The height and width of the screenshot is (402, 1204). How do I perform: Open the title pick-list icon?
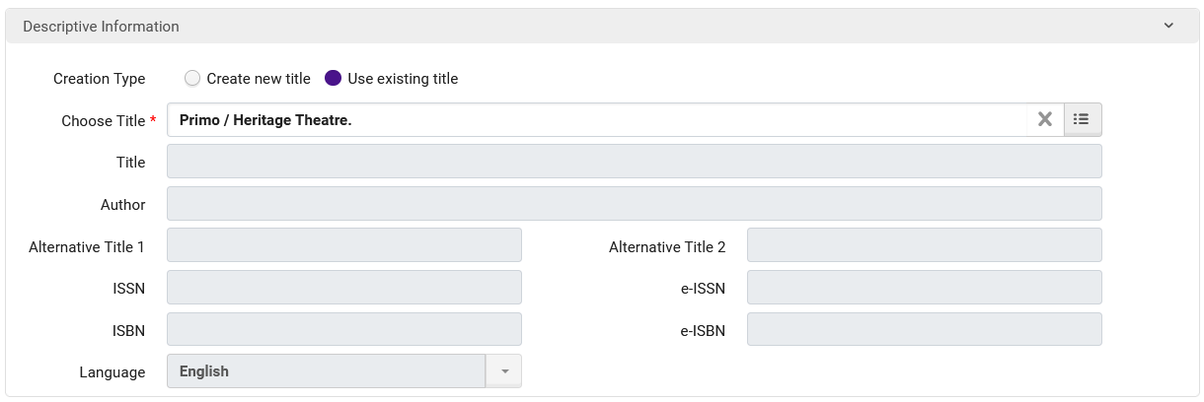pyautogui.click(x=1082, y=120)
